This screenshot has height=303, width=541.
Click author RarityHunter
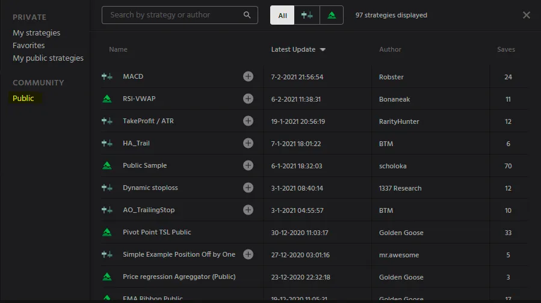point(399,121)
